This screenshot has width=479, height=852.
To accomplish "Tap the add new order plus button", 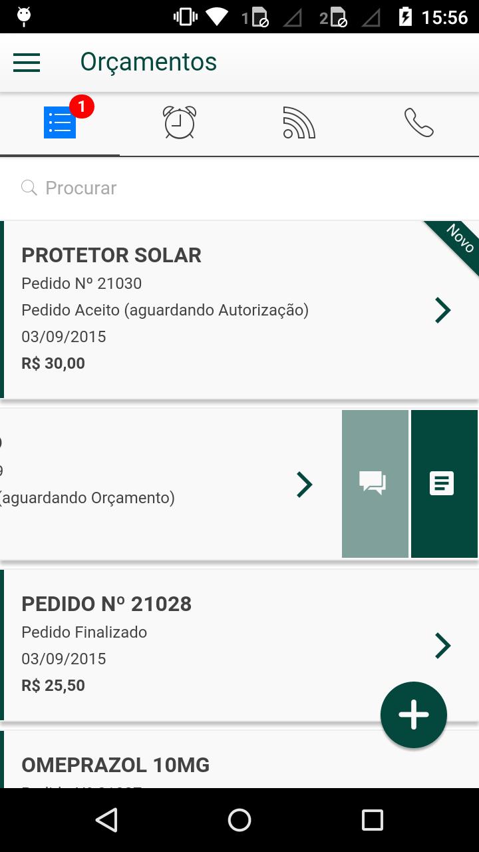I will (413, 715).
